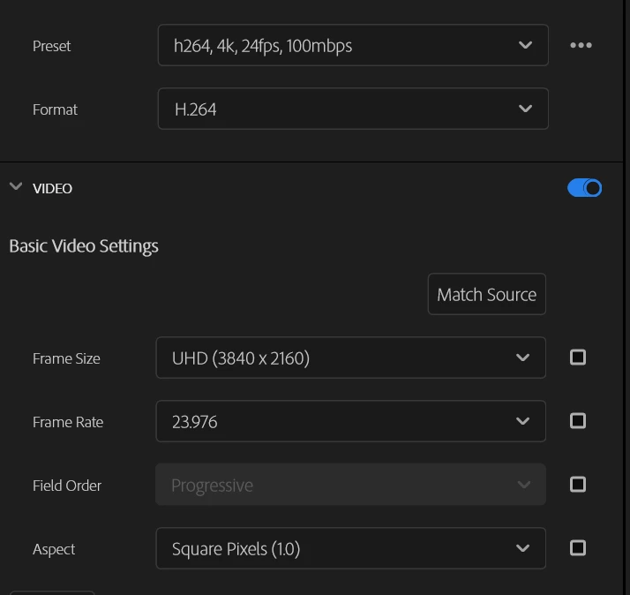Open the preset more options ellipsis menu
630x595 pixels.
tap(581, 45)
